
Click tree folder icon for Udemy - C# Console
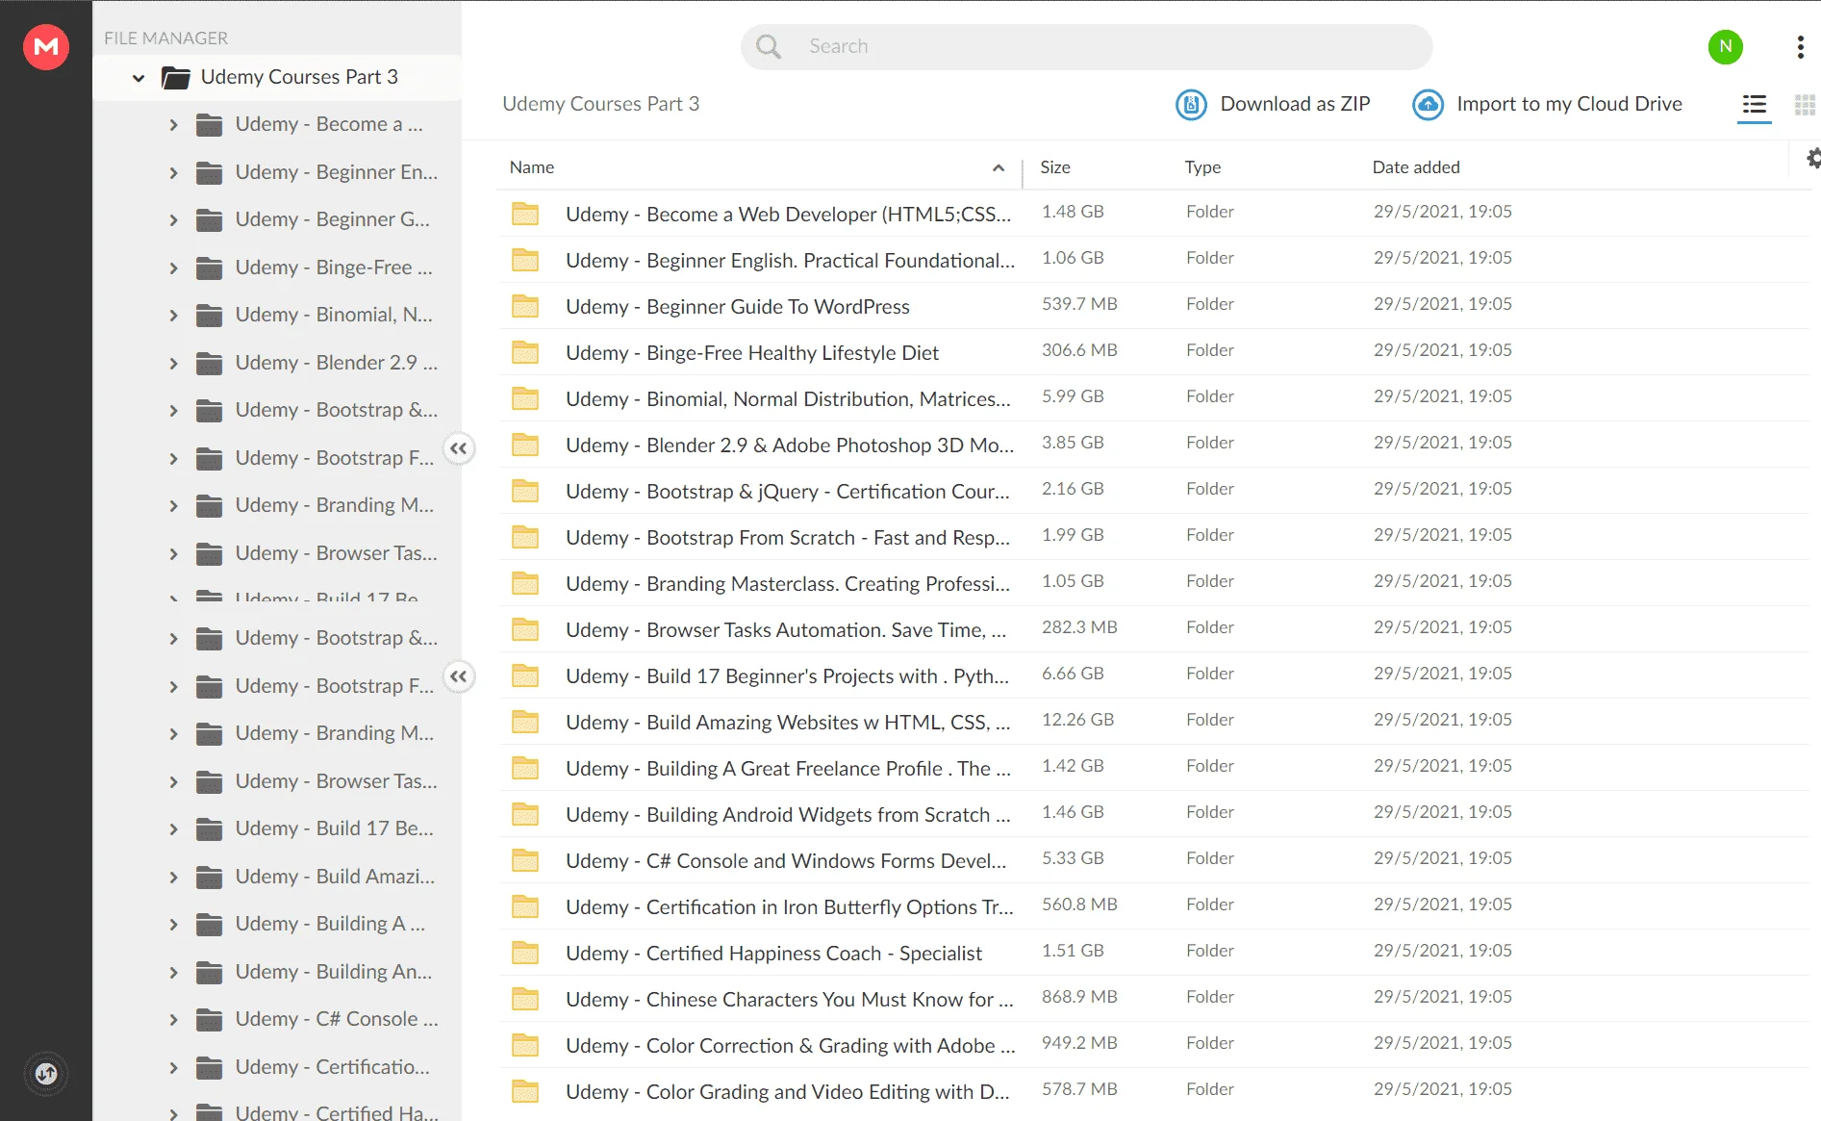click(x=209, y=1019)
